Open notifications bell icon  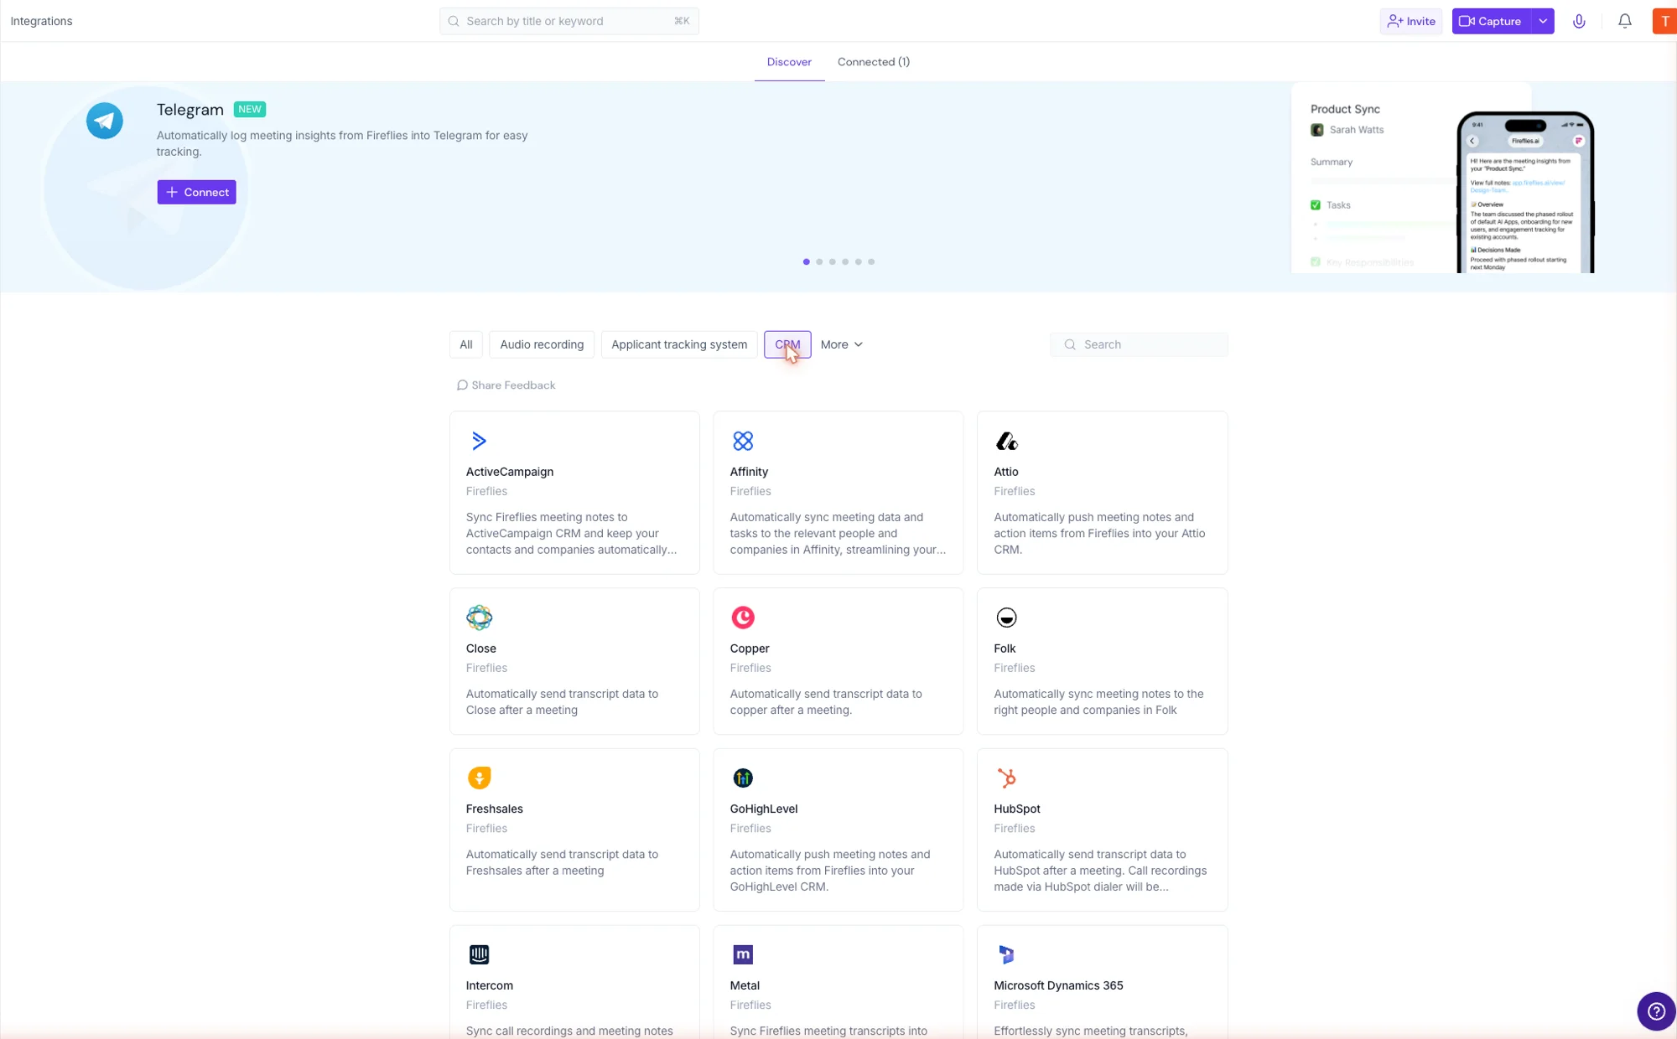point(1625,21)
